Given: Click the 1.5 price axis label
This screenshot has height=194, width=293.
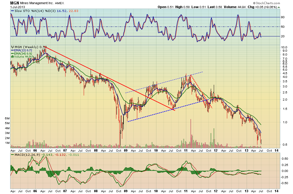Looking at the screenshot, I should [x=285, y=109].
